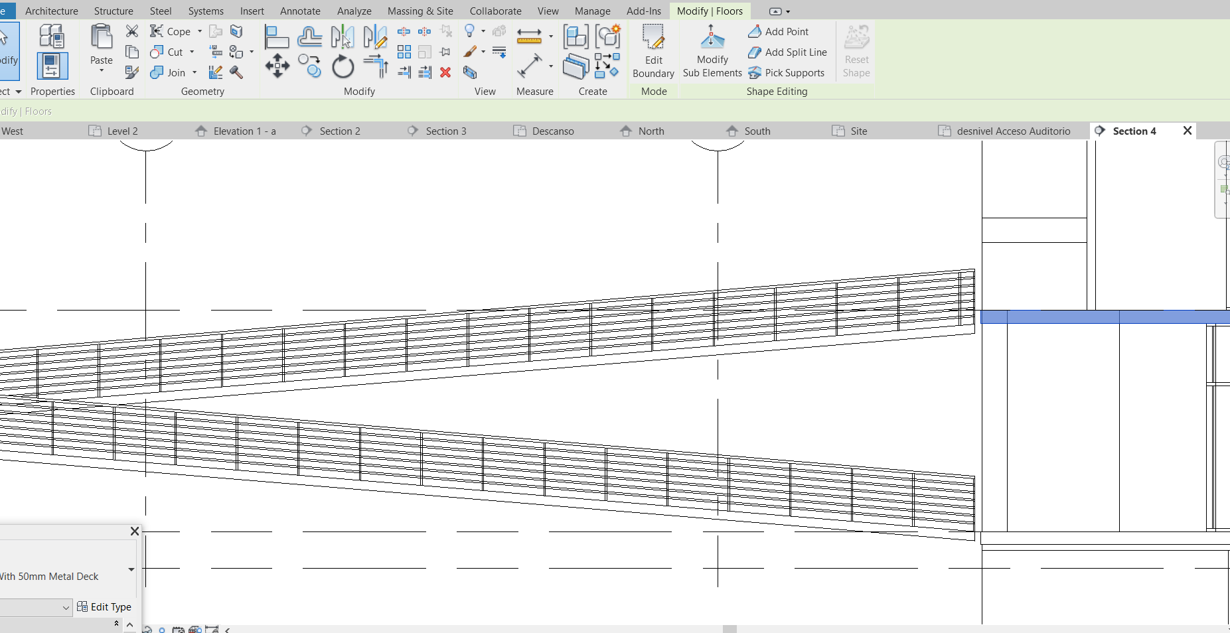Activate Modify Sub Elements mode
Viewport: 1230px width, 633px height.
click(x=711, y=52)
